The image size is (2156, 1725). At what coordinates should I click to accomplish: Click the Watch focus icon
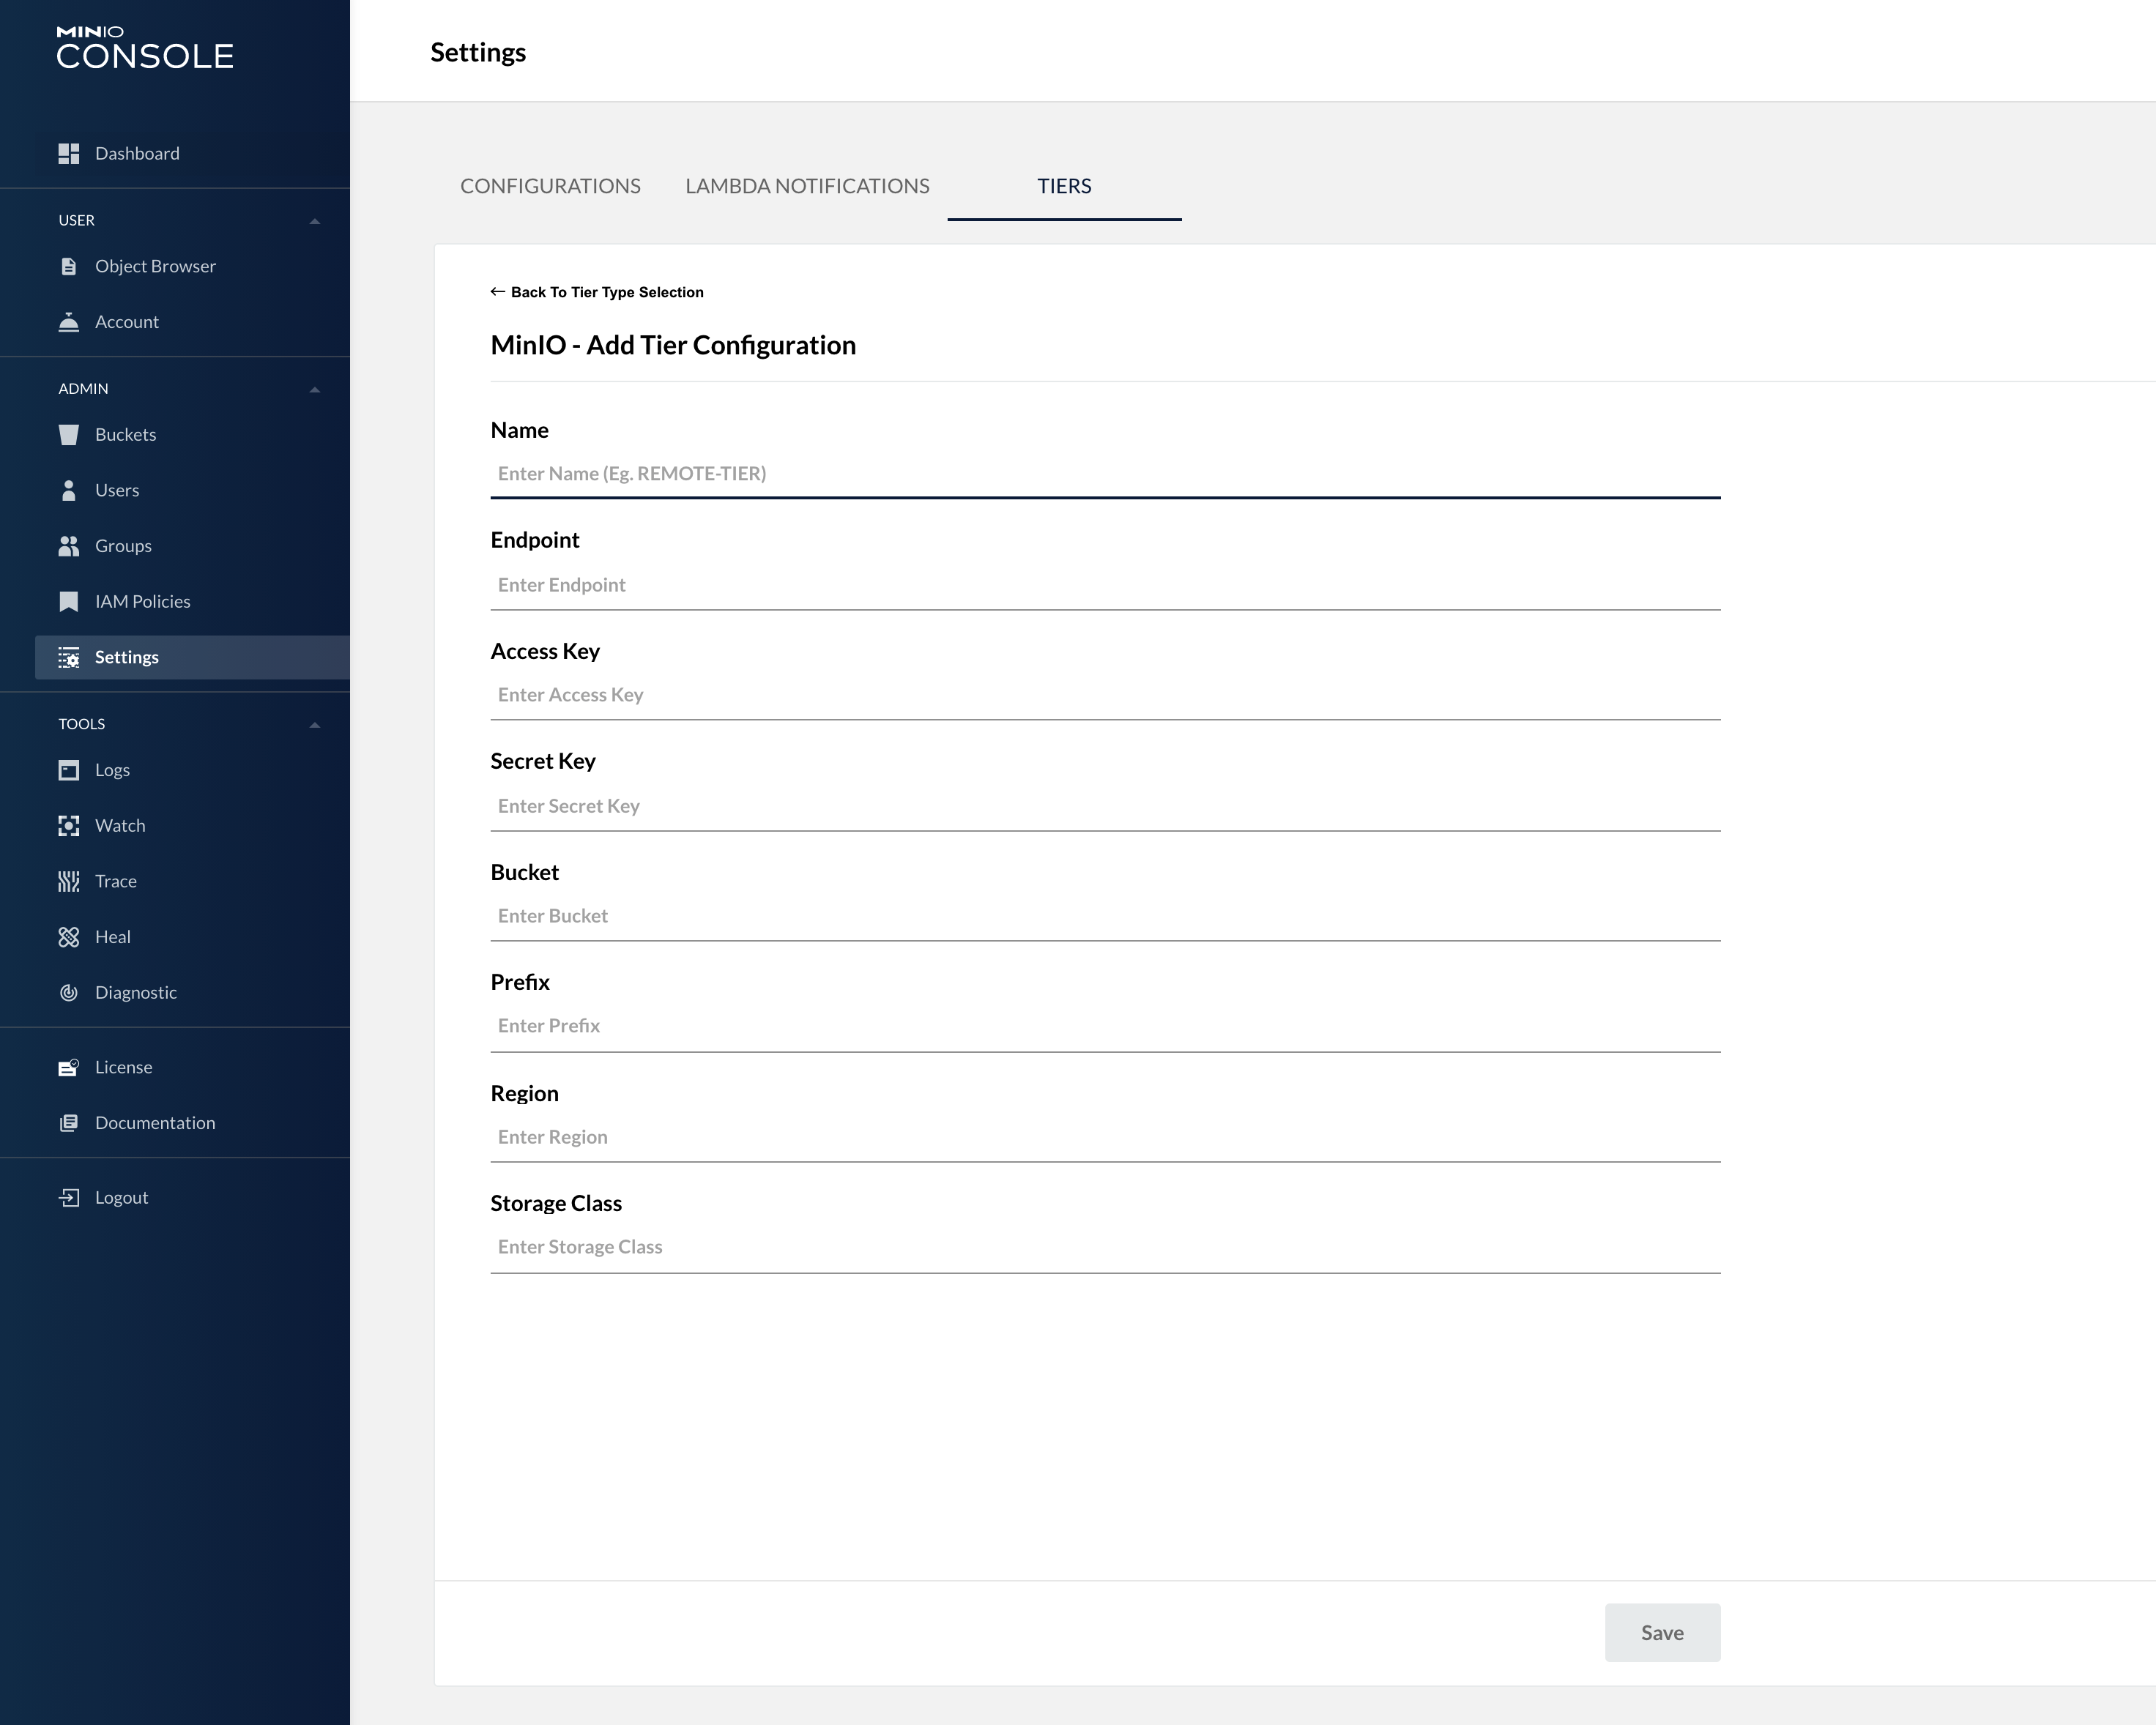[x=68, y=825]
